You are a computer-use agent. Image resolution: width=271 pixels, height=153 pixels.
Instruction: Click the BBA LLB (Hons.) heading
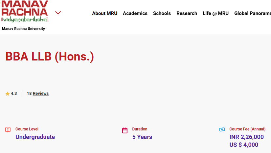tap(50, 57)
